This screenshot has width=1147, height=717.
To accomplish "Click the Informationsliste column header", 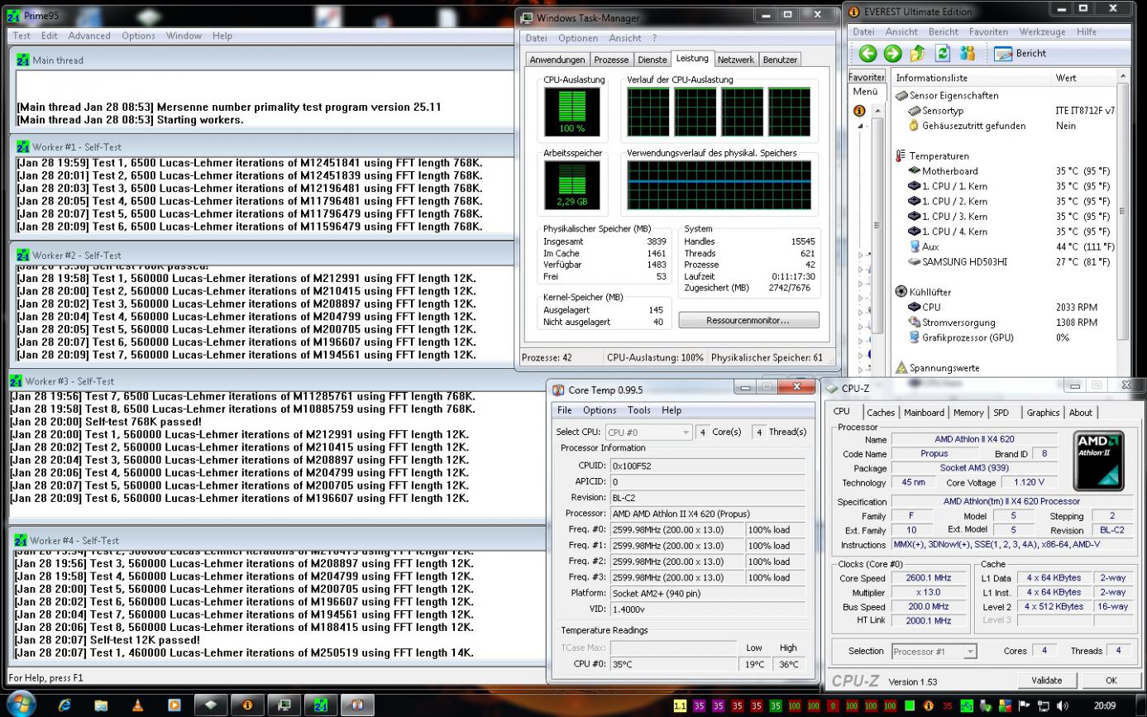I will click(x=969, y=78).
